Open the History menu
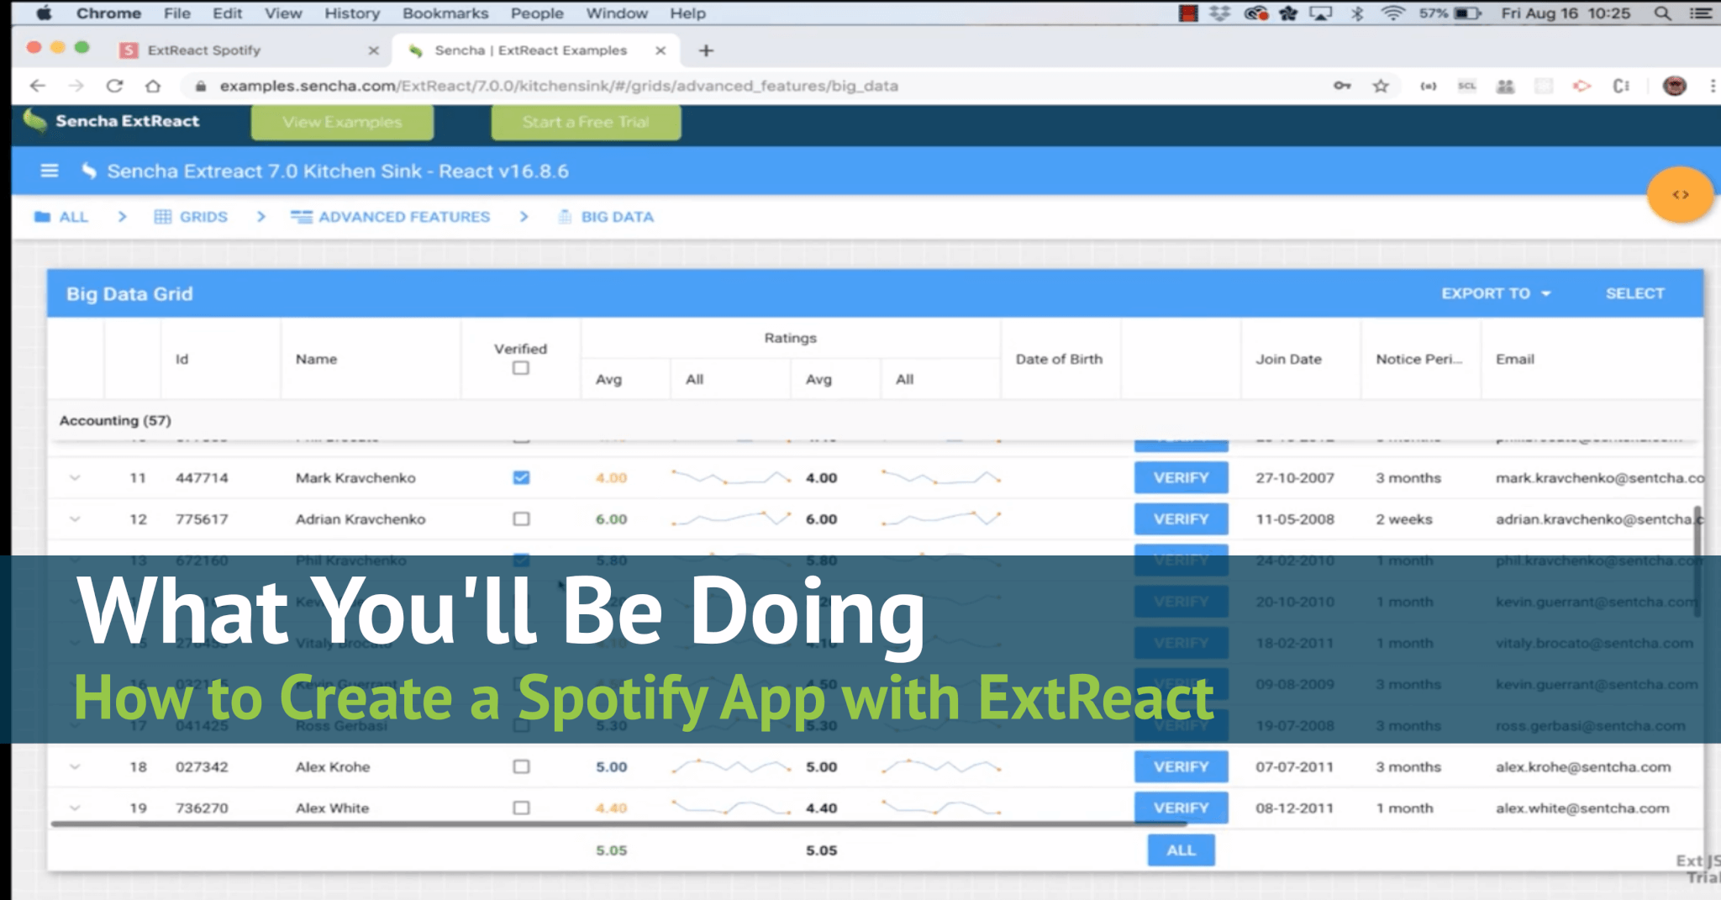This screenshot has width=1721, height=900. point(352,13)
